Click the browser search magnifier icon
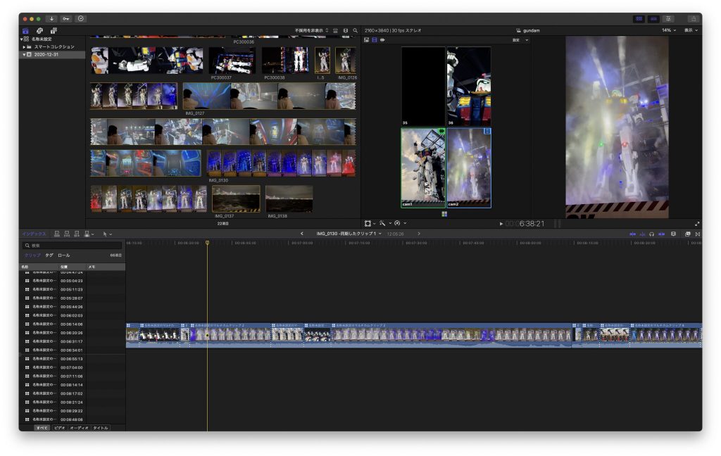 tap(356, 30)
